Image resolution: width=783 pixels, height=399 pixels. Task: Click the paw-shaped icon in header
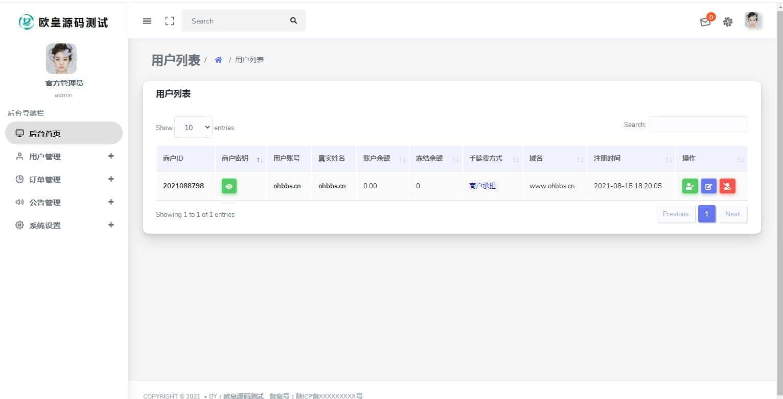728,21
